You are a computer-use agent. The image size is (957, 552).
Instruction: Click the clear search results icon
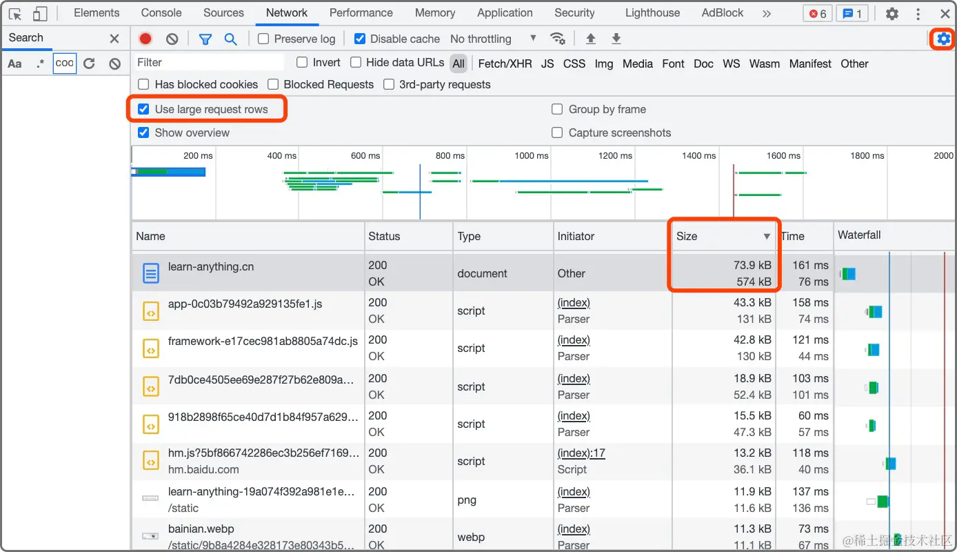115,64
